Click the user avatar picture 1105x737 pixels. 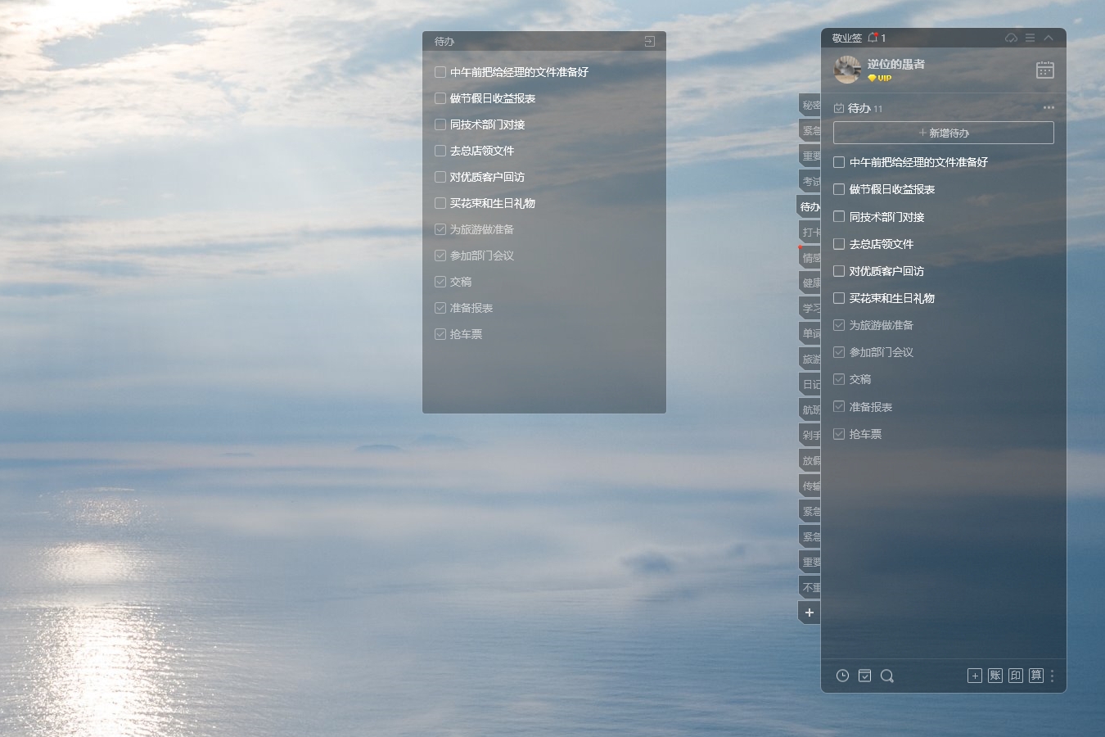click(x=847, y=70)
